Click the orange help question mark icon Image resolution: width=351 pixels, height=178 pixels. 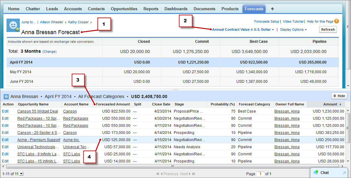(336, 21)
